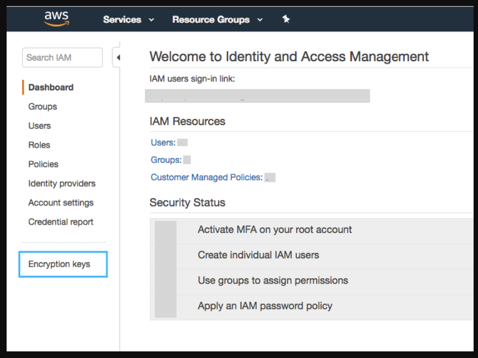Viewport: 478px width, 358px height.
Task: View the Credential report
Action: [61, 222]
